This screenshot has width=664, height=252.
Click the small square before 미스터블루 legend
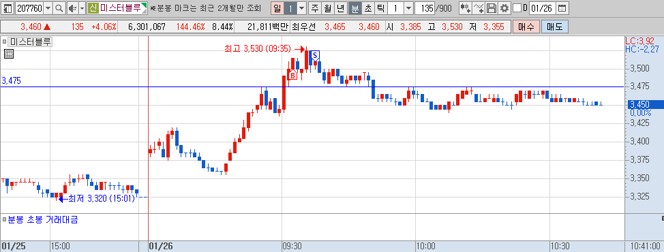click(x=5, y=42)
